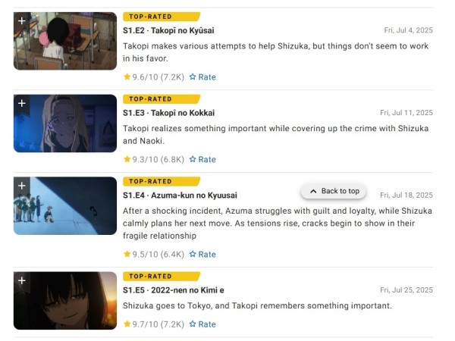
Task: Open S1.E3 Takopî no Kokkai title link
Action: [x=168, y=113]
